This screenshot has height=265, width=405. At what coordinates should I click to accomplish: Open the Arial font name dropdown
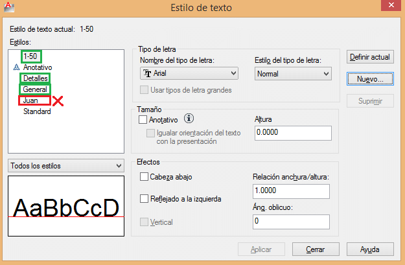coord(189,73)
